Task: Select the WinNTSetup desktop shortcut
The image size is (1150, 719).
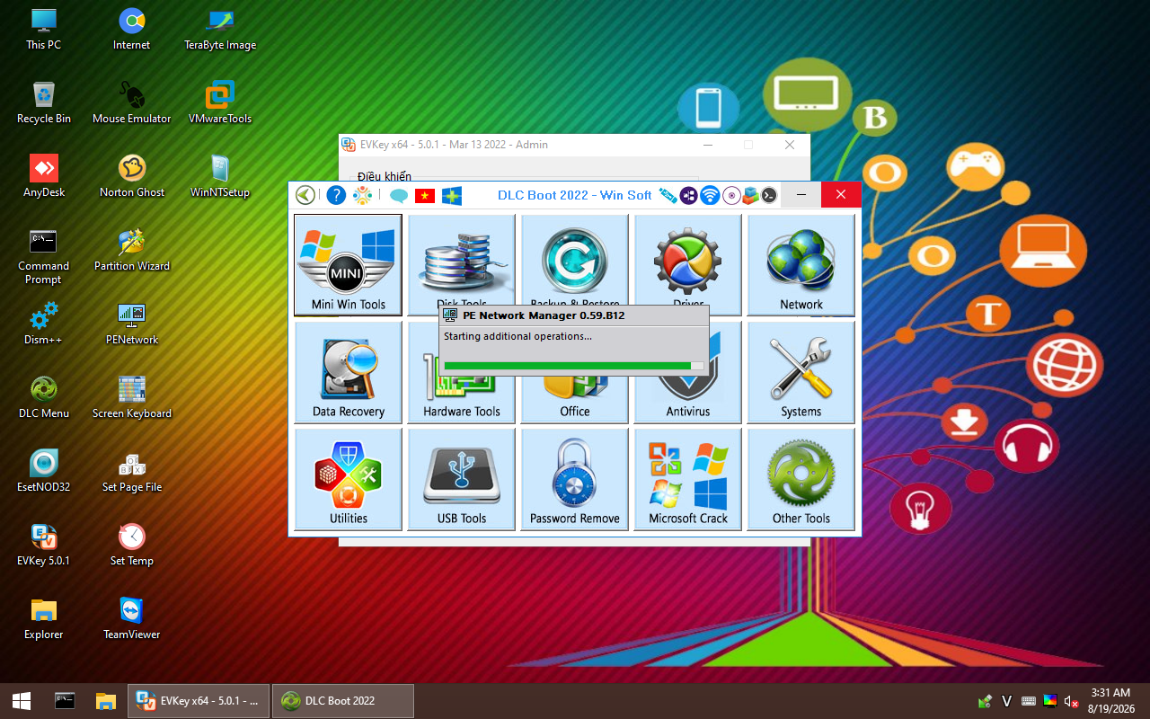Action: tap(220, 176)
